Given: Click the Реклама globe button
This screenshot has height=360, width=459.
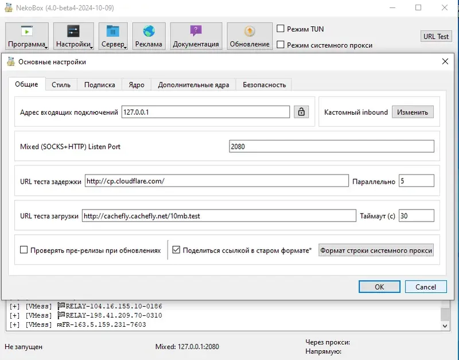Looking at the screenshot, I should 149,36.
